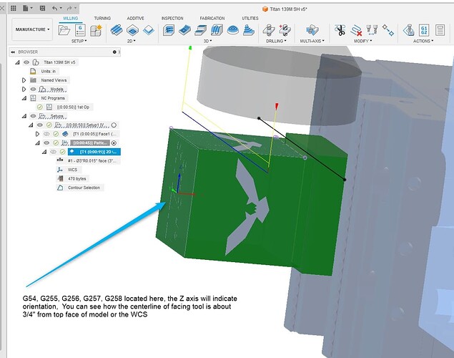This screenshot has width=454, height=358.
Task: Switch to the FABRICATION tab
Action: [212, 19]
